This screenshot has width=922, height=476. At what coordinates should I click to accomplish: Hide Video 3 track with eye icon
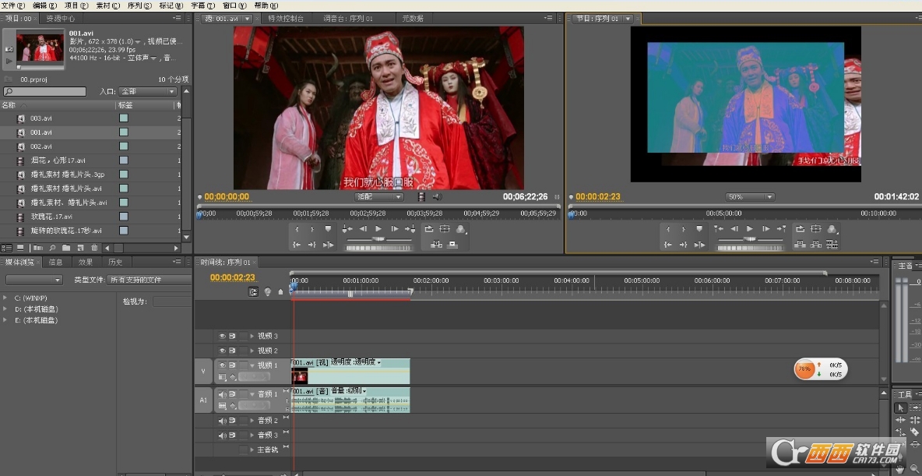coord(222,336)
